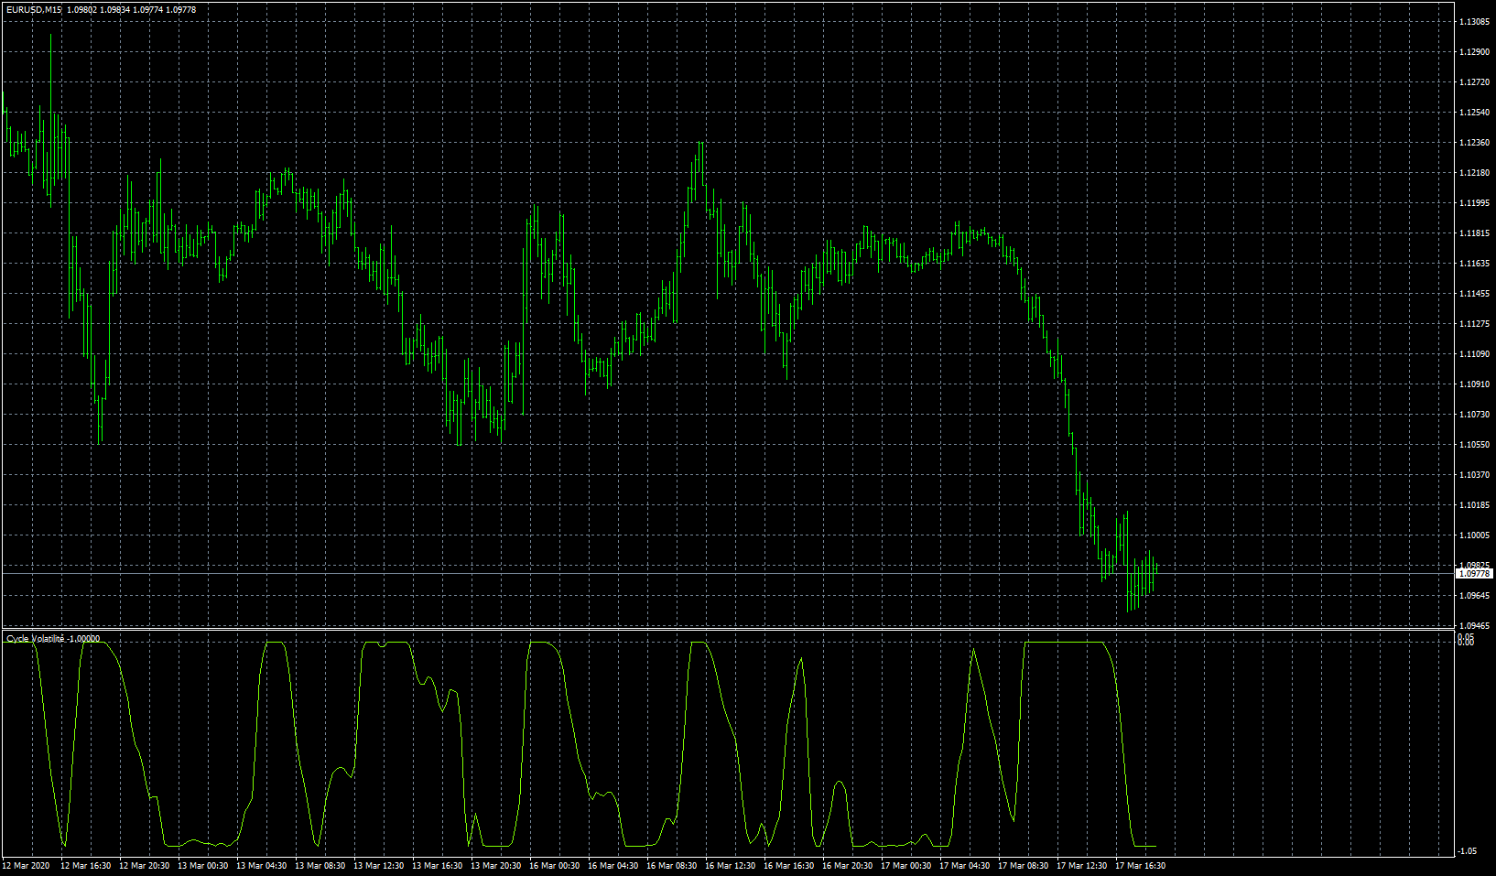1496x876 pixels.
Task: Click time axis label 12 Mar 2020
Action: [27, 866]
